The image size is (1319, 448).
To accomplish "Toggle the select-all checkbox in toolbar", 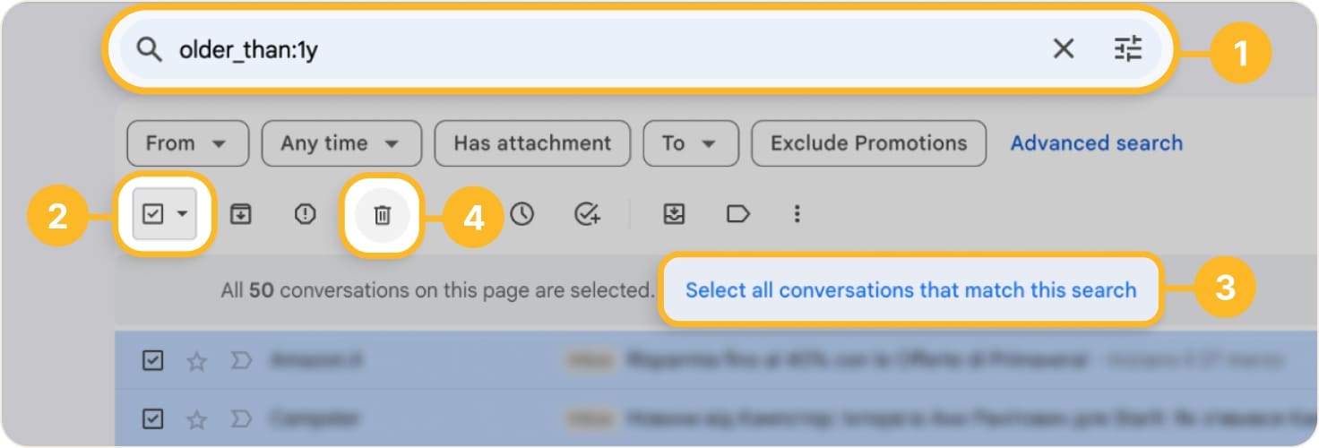I will pos(153,214).
